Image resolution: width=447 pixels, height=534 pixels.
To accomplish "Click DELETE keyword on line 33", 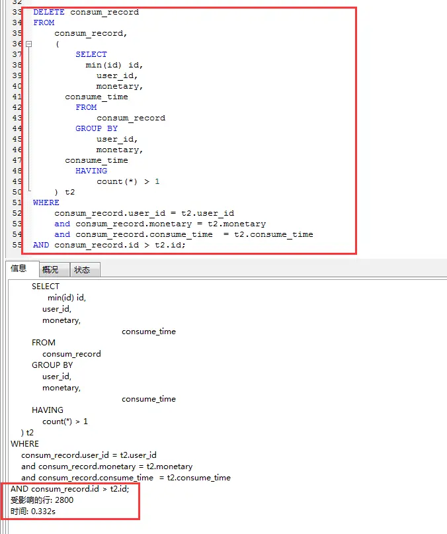I will click(49, 13).
